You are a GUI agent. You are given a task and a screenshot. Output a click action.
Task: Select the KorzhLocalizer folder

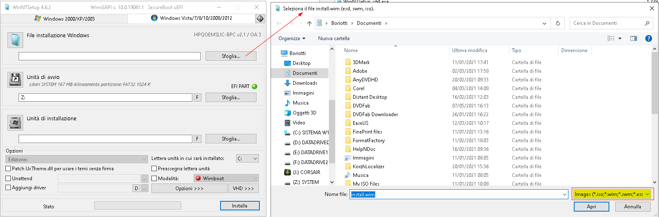coord(369,167)
